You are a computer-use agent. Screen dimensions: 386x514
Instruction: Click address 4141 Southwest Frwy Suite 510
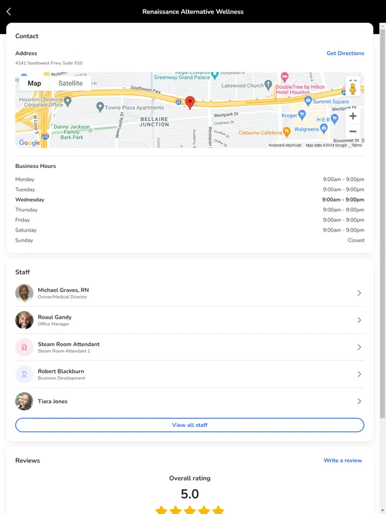(x=49, y=63)
